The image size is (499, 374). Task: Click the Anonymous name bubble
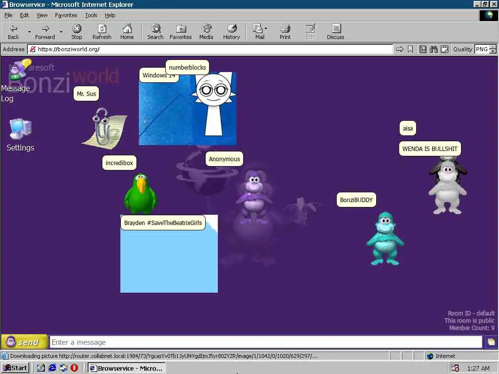click(x=224, y=159)
